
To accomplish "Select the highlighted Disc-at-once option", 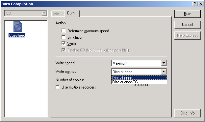I will click(139, 77).
